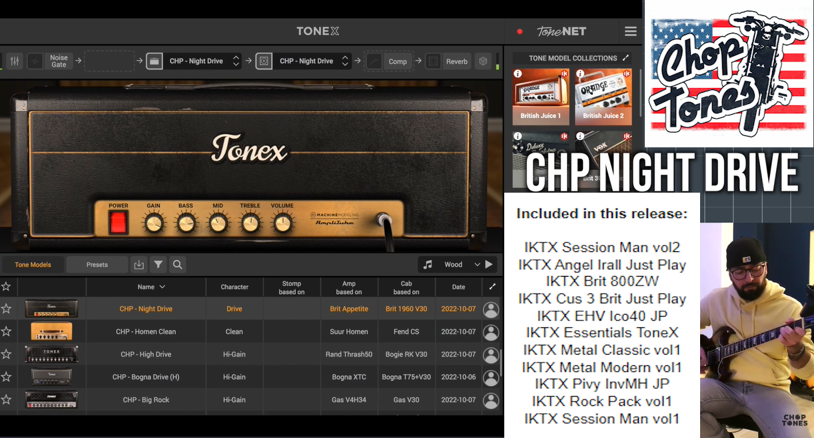
Task: Click the ToneNET logo
Action: [562, 31]
